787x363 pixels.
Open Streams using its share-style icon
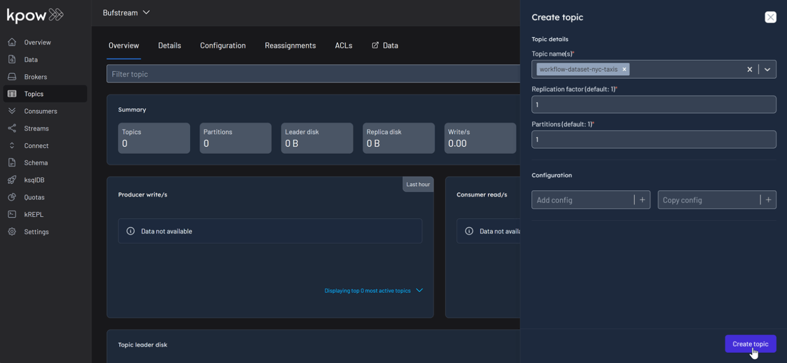(12, 128)
